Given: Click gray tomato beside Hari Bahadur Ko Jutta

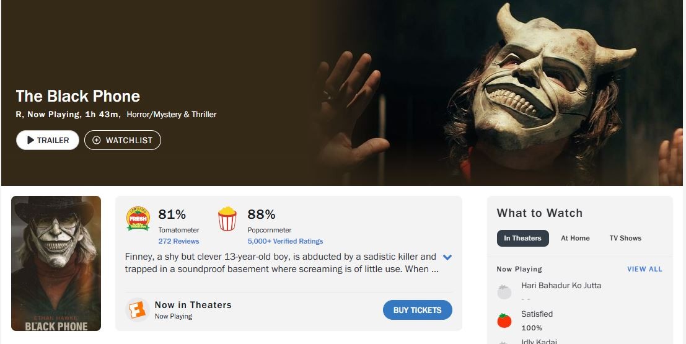Looking at the screenshot, I should coord(504,292).
